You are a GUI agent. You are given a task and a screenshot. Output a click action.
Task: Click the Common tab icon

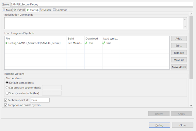54,10
